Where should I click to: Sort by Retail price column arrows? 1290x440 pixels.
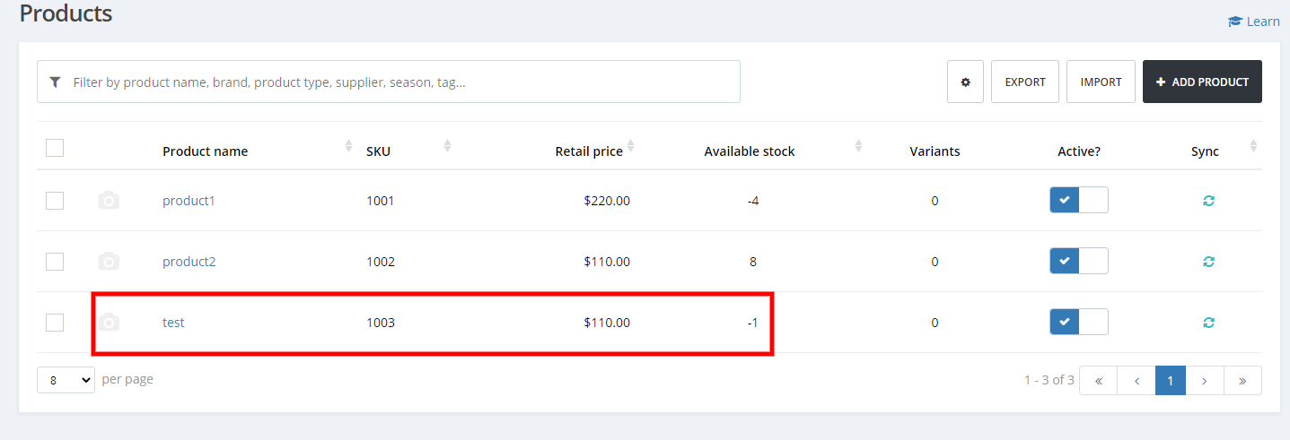(x=630, y=146)
